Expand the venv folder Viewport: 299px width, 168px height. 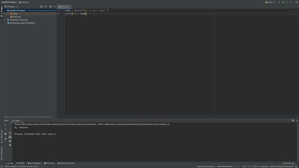pyautogui.click(x=8, y=14)
